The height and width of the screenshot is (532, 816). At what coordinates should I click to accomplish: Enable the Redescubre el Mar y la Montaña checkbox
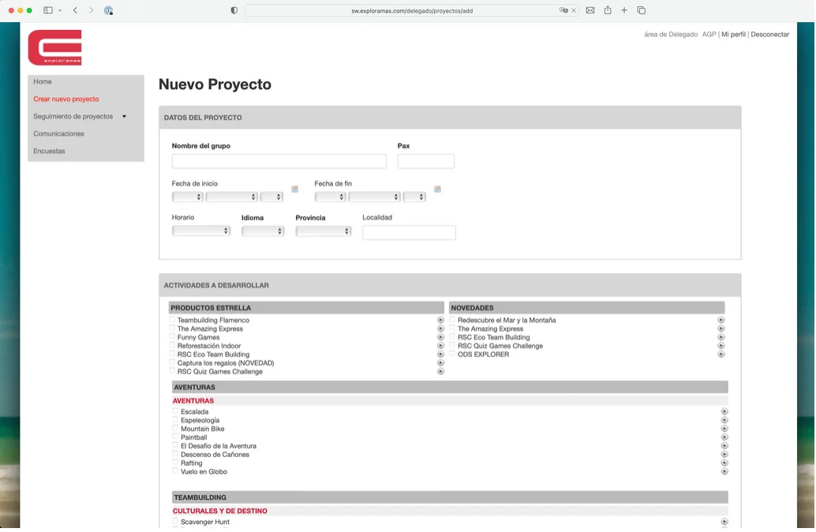(452, 319)
